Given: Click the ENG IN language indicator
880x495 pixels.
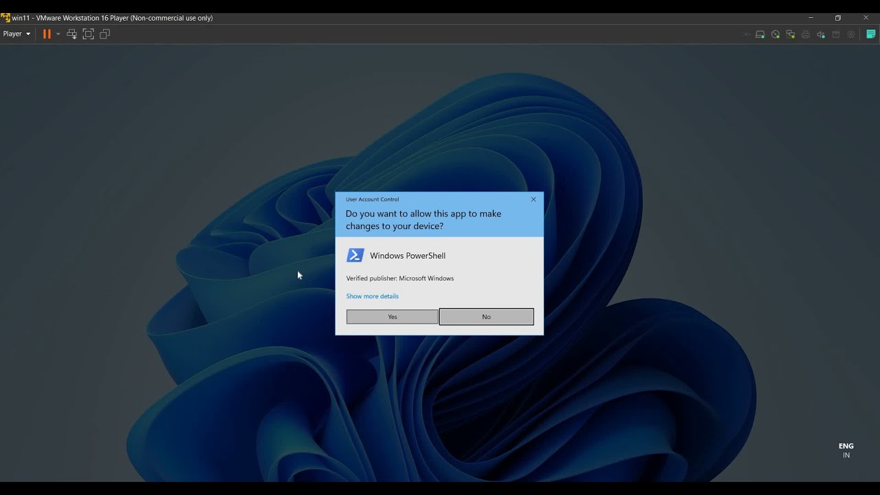Looking at the screenshot, I should 846,450.
